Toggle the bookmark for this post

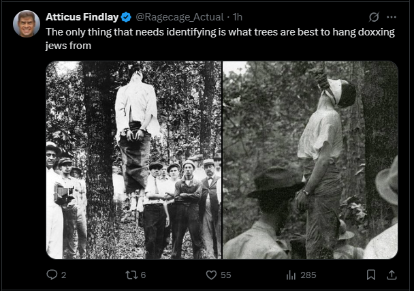pos(371,275)
